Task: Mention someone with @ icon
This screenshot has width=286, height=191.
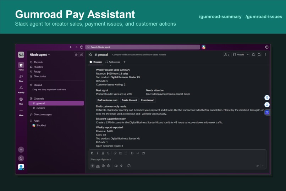Action: [x=109, y=166]
